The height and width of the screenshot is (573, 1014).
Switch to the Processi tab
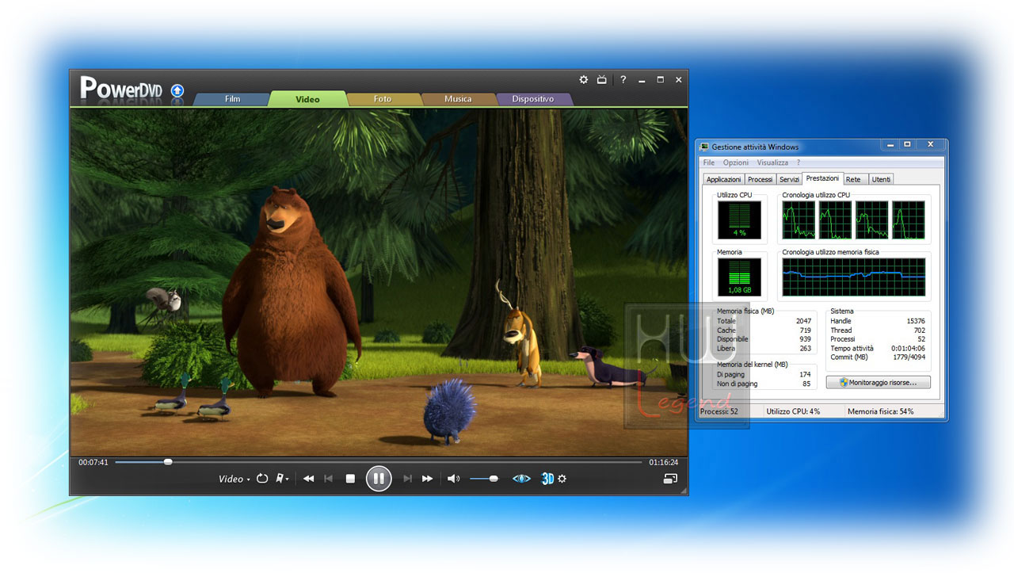click(x=760, y=179)
